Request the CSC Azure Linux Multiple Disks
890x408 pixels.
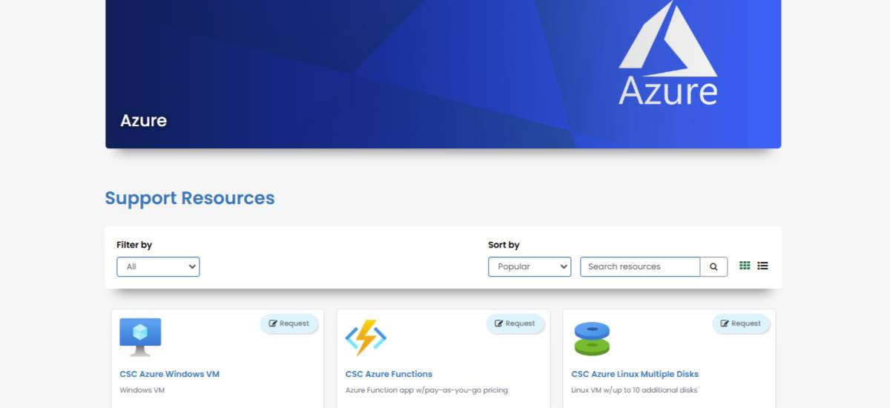tap(741, 323)
